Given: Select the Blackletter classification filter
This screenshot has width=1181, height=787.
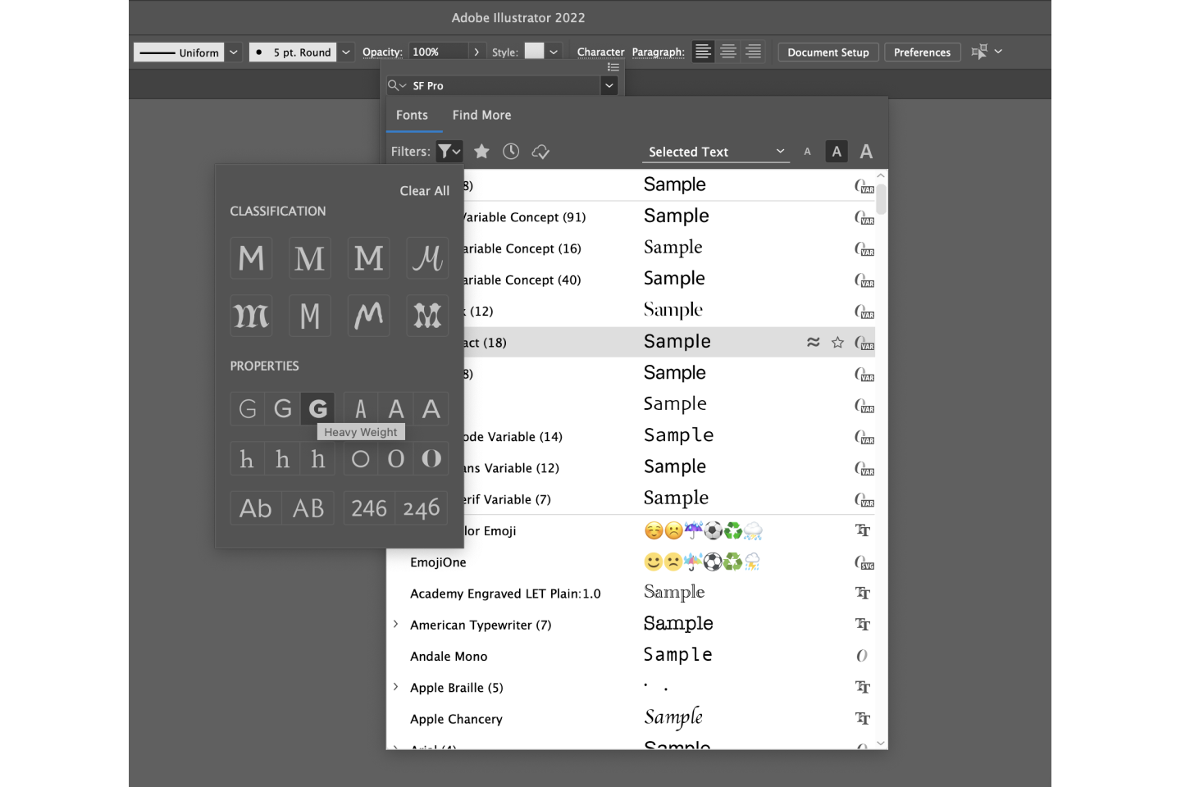Looking at the screenshot, I should [251, 316].
